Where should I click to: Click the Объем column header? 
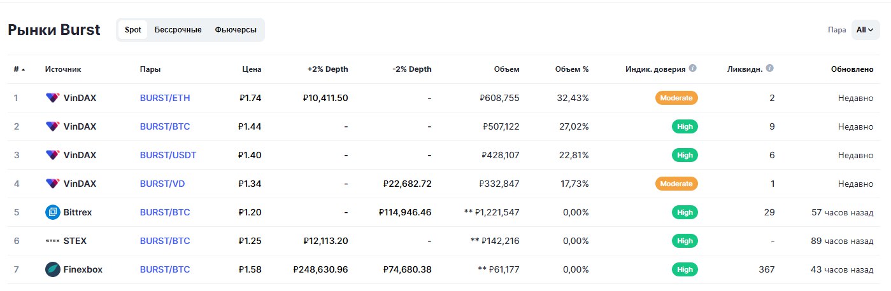pos(506,69)
